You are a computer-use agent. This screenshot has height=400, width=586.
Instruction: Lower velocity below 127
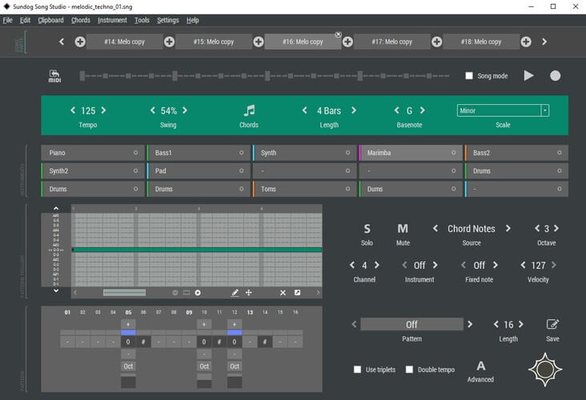pyautogui.click(x=523, y=265)
